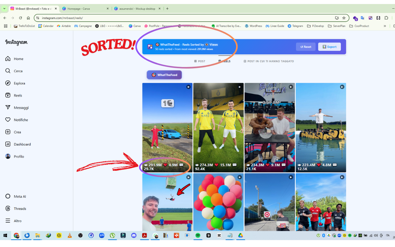Click the WhatTheFeed purple button
This screenshot has height=247, width=395.
coord(164,75)
